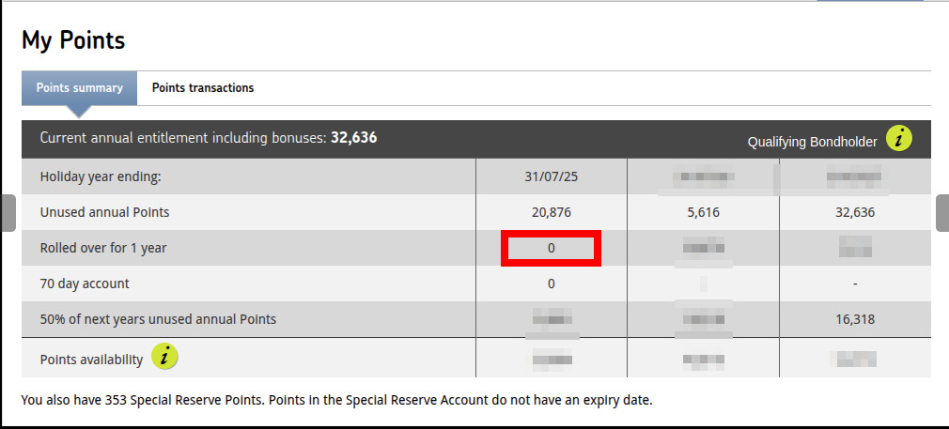Click the 70 day account zero value
This screenshot has height=429, width=949.
click(551, 283)
